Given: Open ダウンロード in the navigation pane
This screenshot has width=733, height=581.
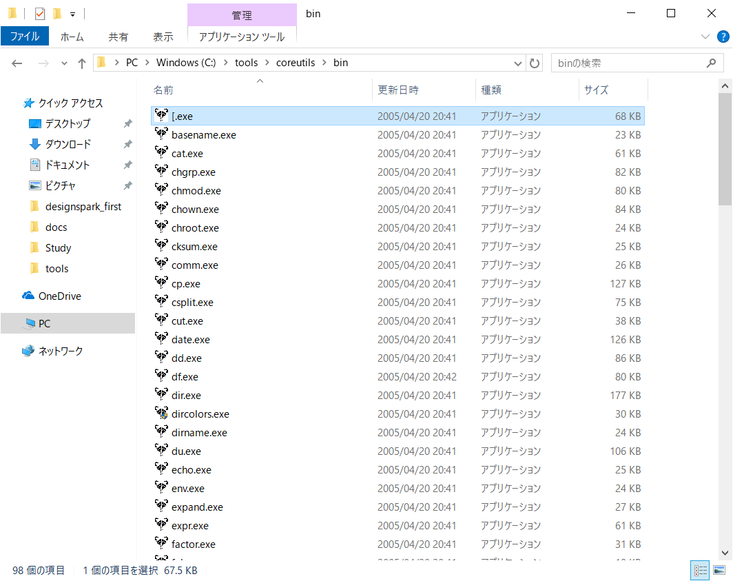Looking at the screenshot, I should point(68,144).
